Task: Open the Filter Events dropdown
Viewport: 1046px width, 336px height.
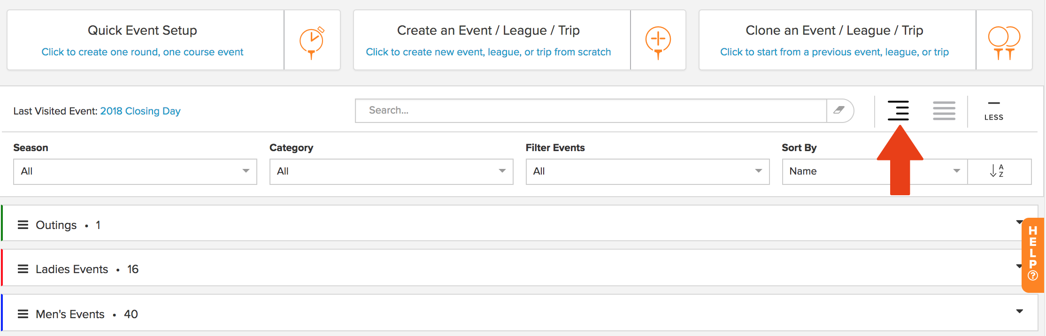Action: coord(647,171)
